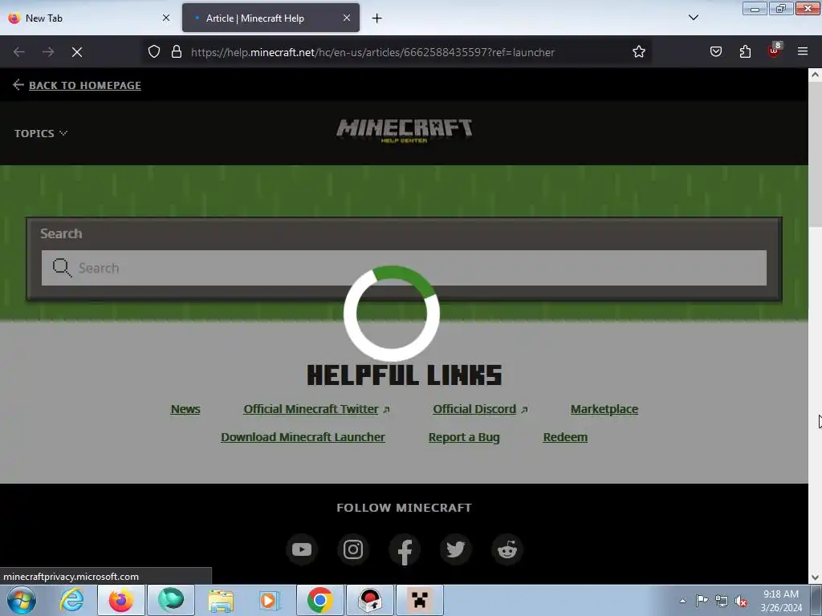This screenshot has height=616, width=822.
Task: Open the Windows Start menu
Action: pos(22,600)
